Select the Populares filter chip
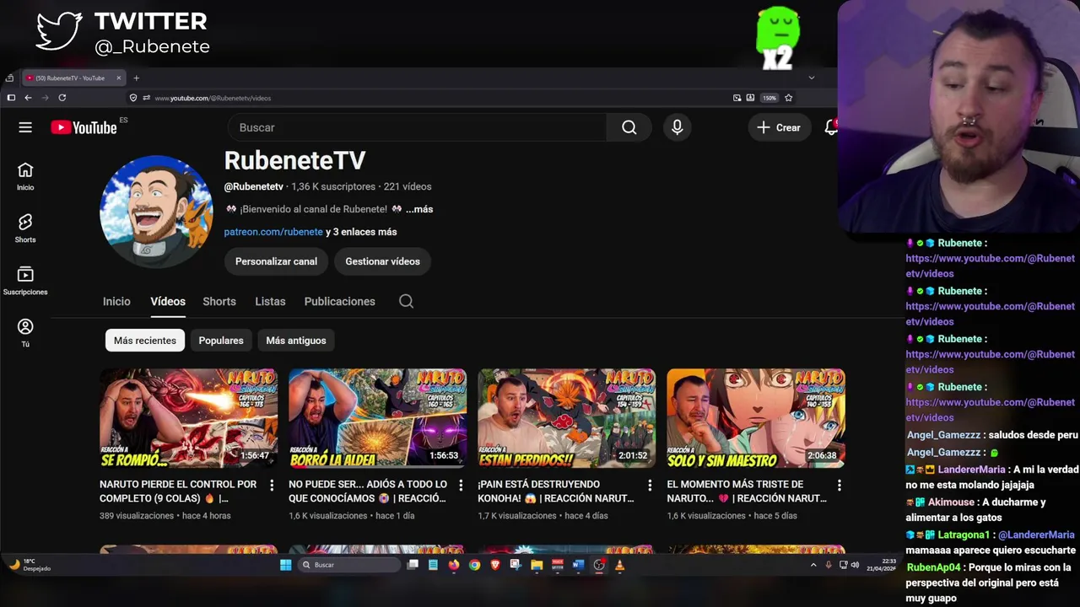This screenshot has width=1080, height=607. click(221, 341)
